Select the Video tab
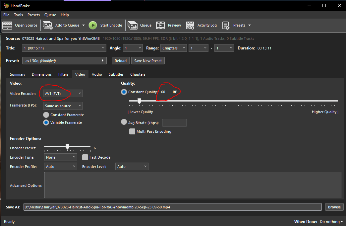Viewport: 346px width, 226px height. coord(80,74)
